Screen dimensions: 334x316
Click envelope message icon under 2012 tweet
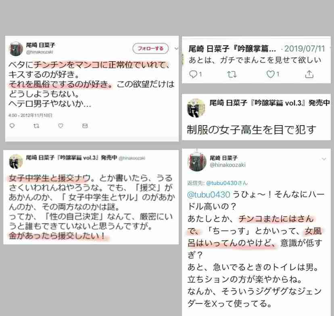pyautogui.click(x=85, y=126)
